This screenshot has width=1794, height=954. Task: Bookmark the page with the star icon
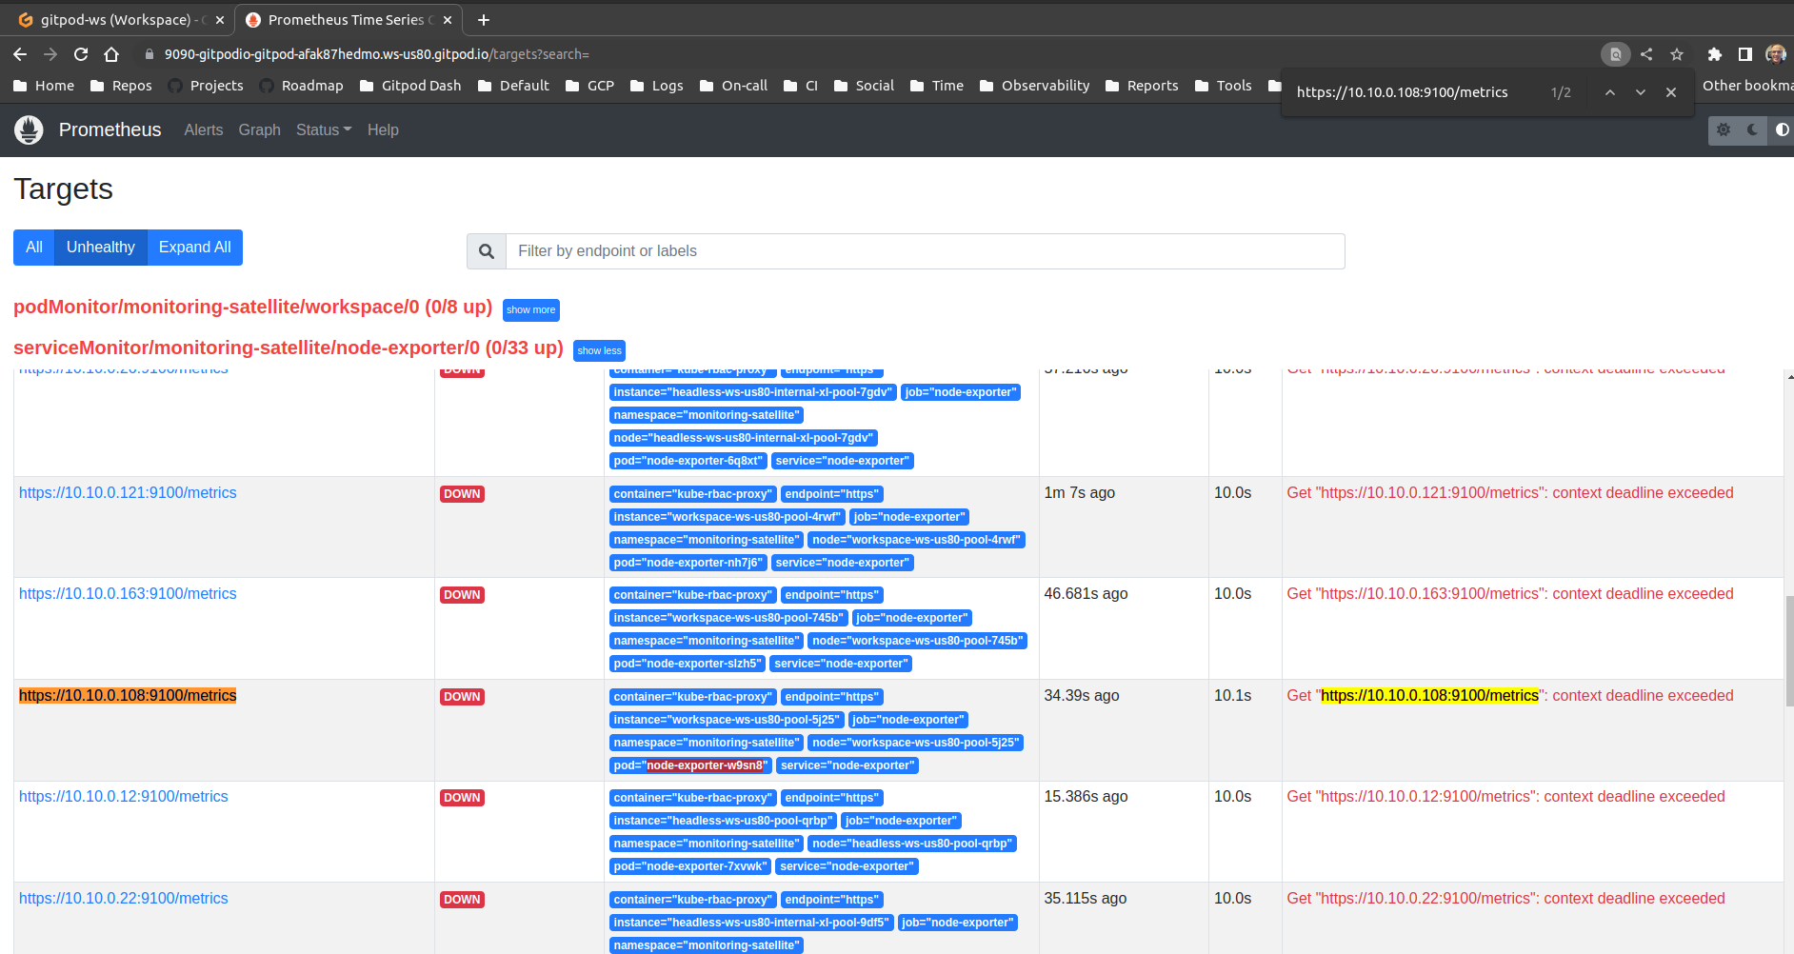pos(1678,54)
